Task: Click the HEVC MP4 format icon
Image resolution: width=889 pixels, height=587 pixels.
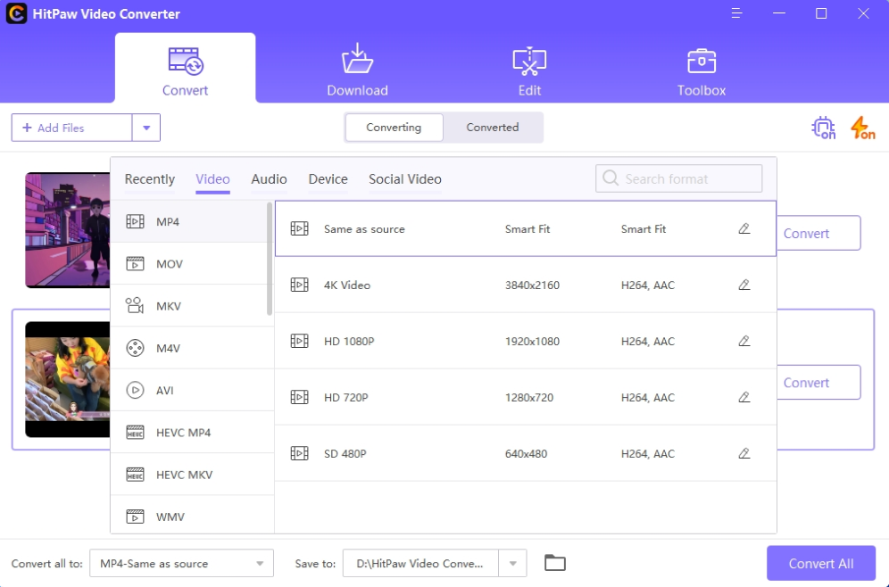Action: 135,433
